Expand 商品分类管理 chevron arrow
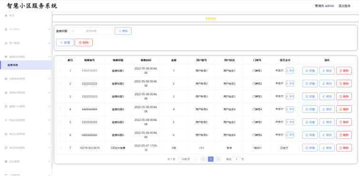This screenshot has width=359, height=176. (49, 134)
